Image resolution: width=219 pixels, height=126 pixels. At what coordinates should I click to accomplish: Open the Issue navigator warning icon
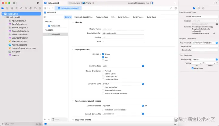click(x=21, y=8)
